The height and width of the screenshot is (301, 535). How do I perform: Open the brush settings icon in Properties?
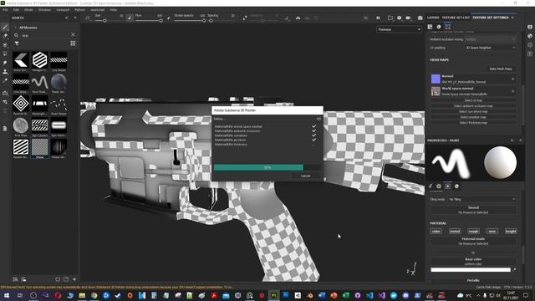[431, 186]
